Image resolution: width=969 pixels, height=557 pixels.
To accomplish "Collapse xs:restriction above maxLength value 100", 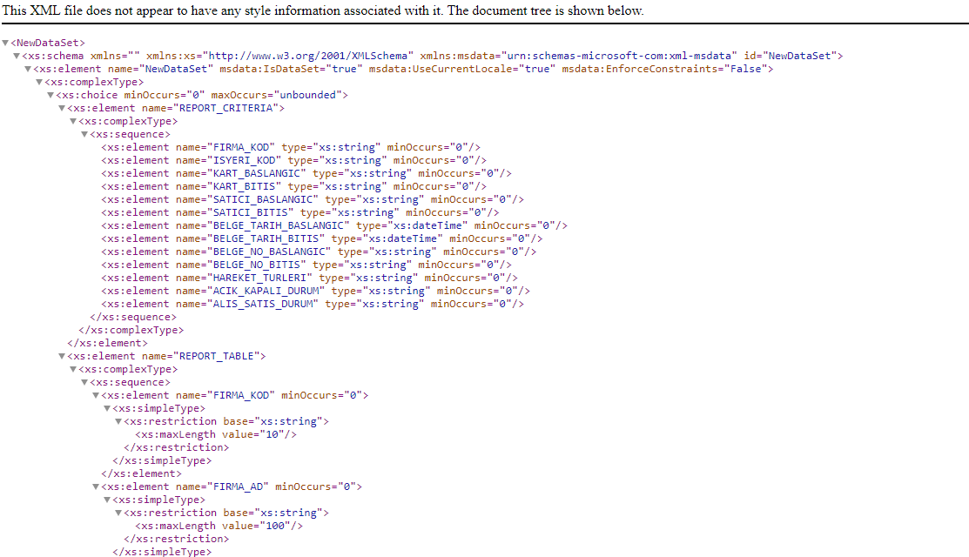I will [118, 513].
